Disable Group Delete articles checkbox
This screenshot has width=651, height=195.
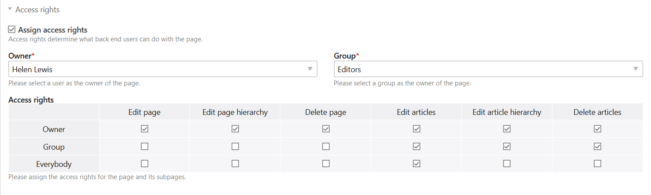coord(597,146)
